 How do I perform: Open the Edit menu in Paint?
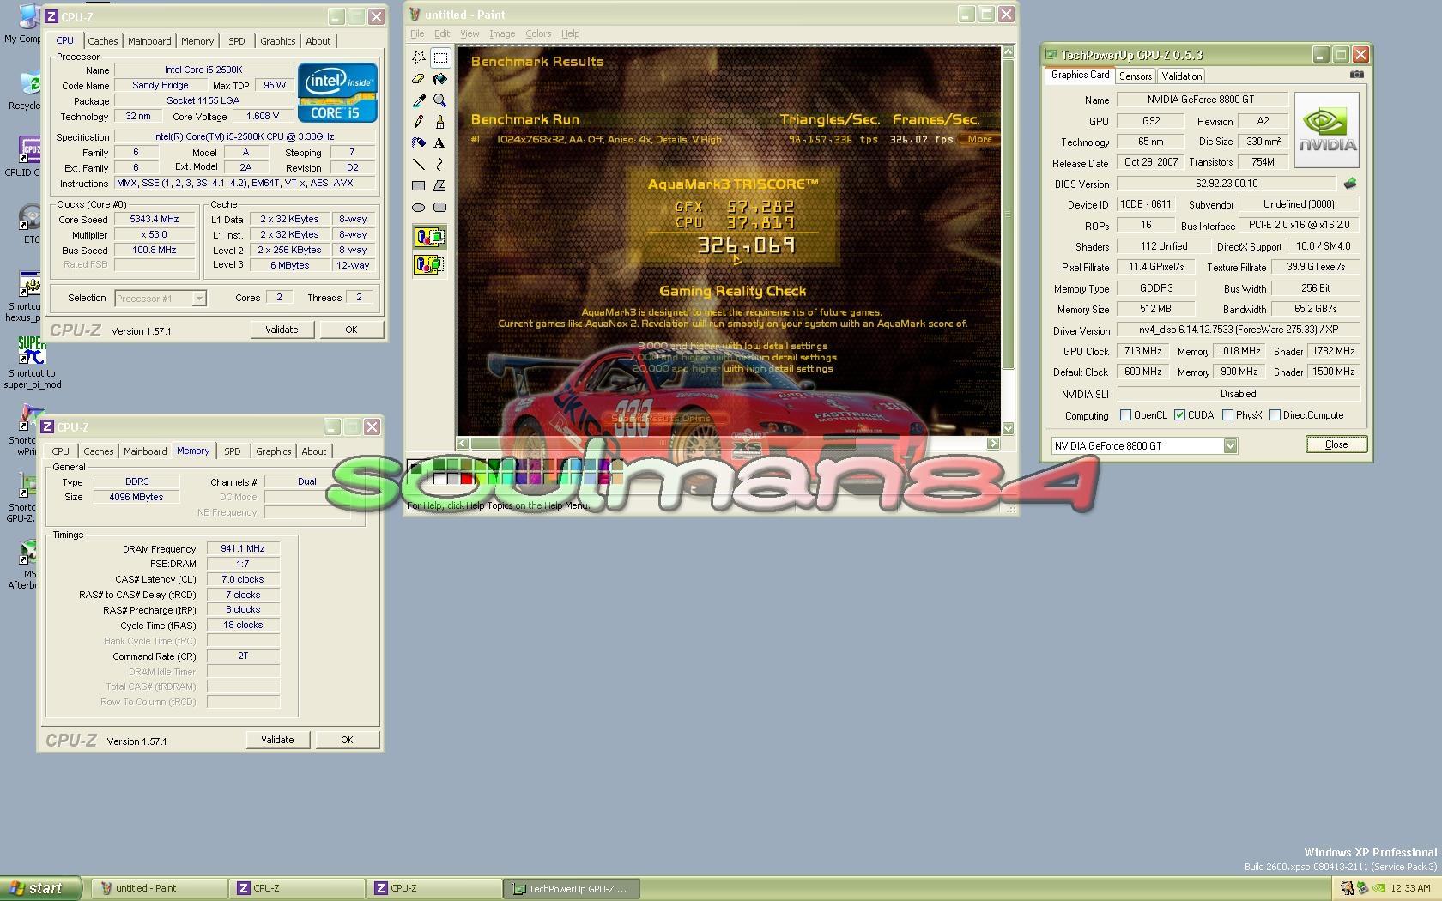click(442, 33)
